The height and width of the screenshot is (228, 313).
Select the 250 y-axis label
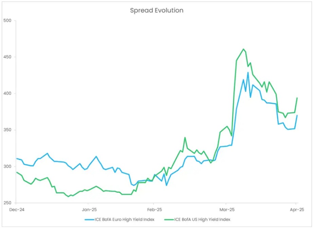coord(7,203)
